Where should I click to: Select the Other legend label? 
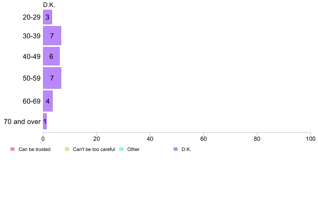(134, 149)
